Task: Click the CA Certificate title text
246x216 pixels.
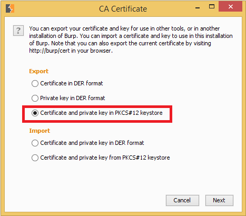Action: point(123,9)
